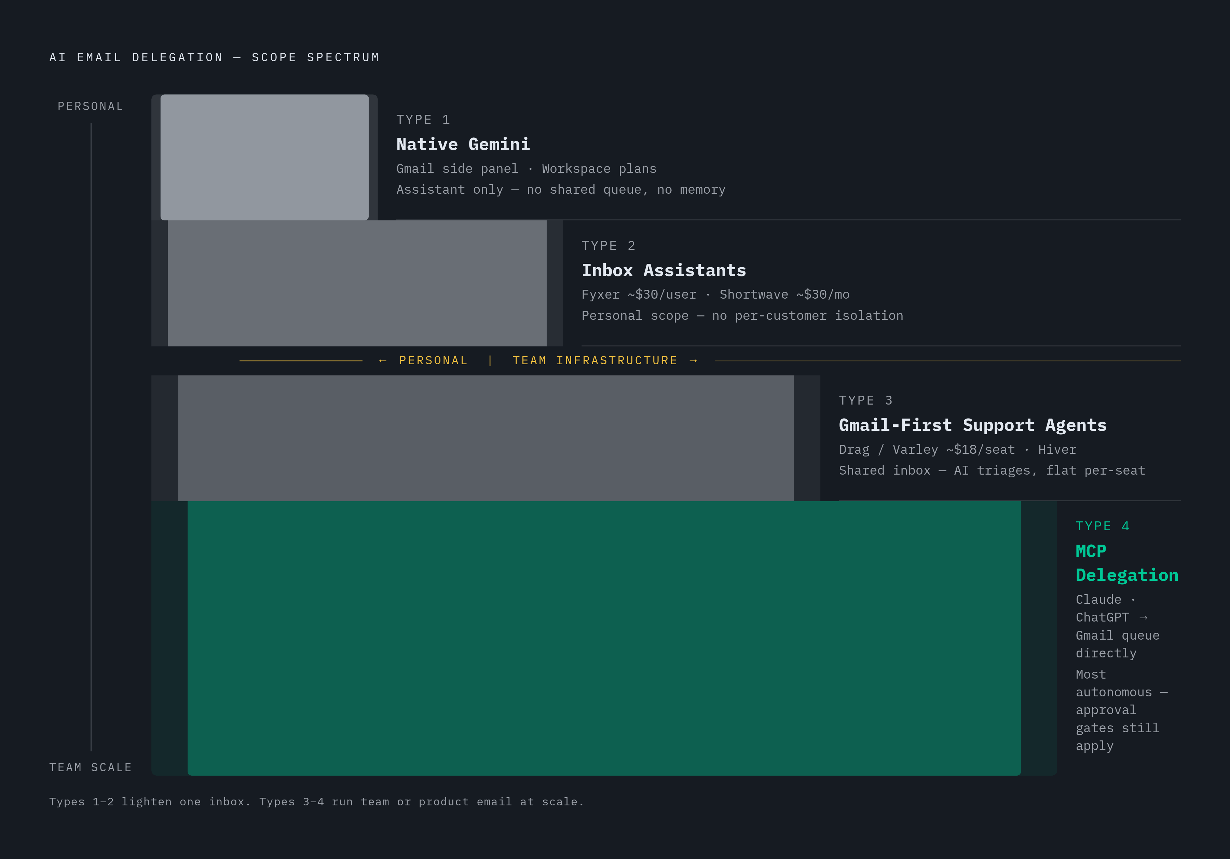
Task: Click the 'Inbox Assistants' heading
Action: click(x=664, y=270)
